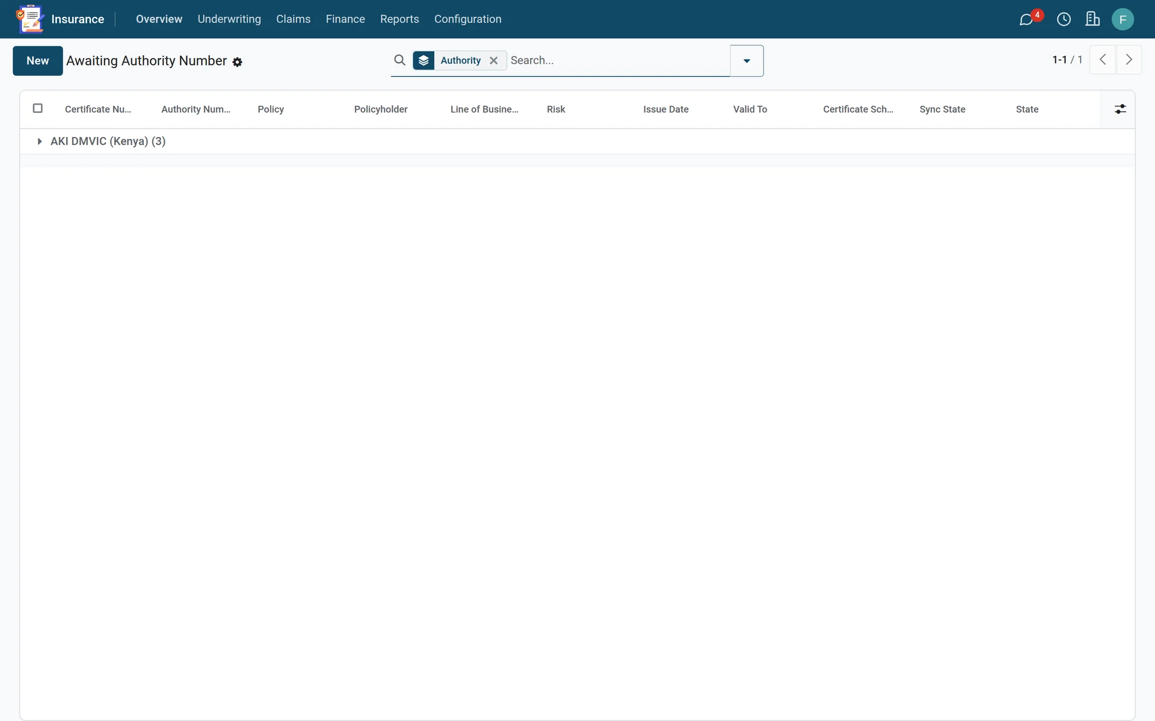The width and height of the screenshot is (1155, 721).
Task: Focus the Search input field
Action: (618, 60)
